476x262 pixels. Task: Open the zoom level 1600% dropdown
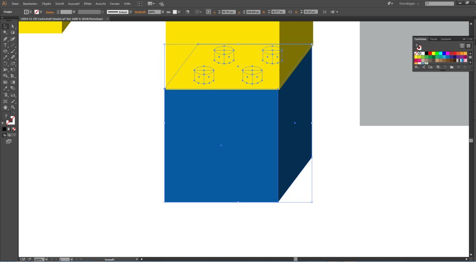[46, 260]
